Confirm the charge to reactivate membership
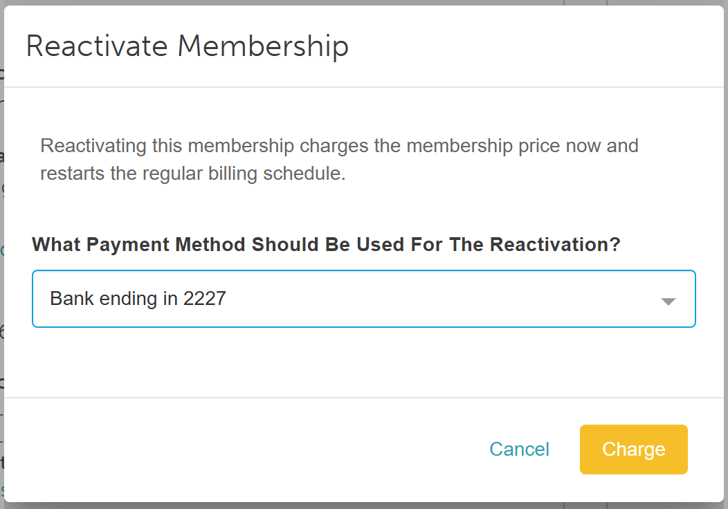Image resolution: width=728 pixels, height=509 pixels. [x=633, y=449]
